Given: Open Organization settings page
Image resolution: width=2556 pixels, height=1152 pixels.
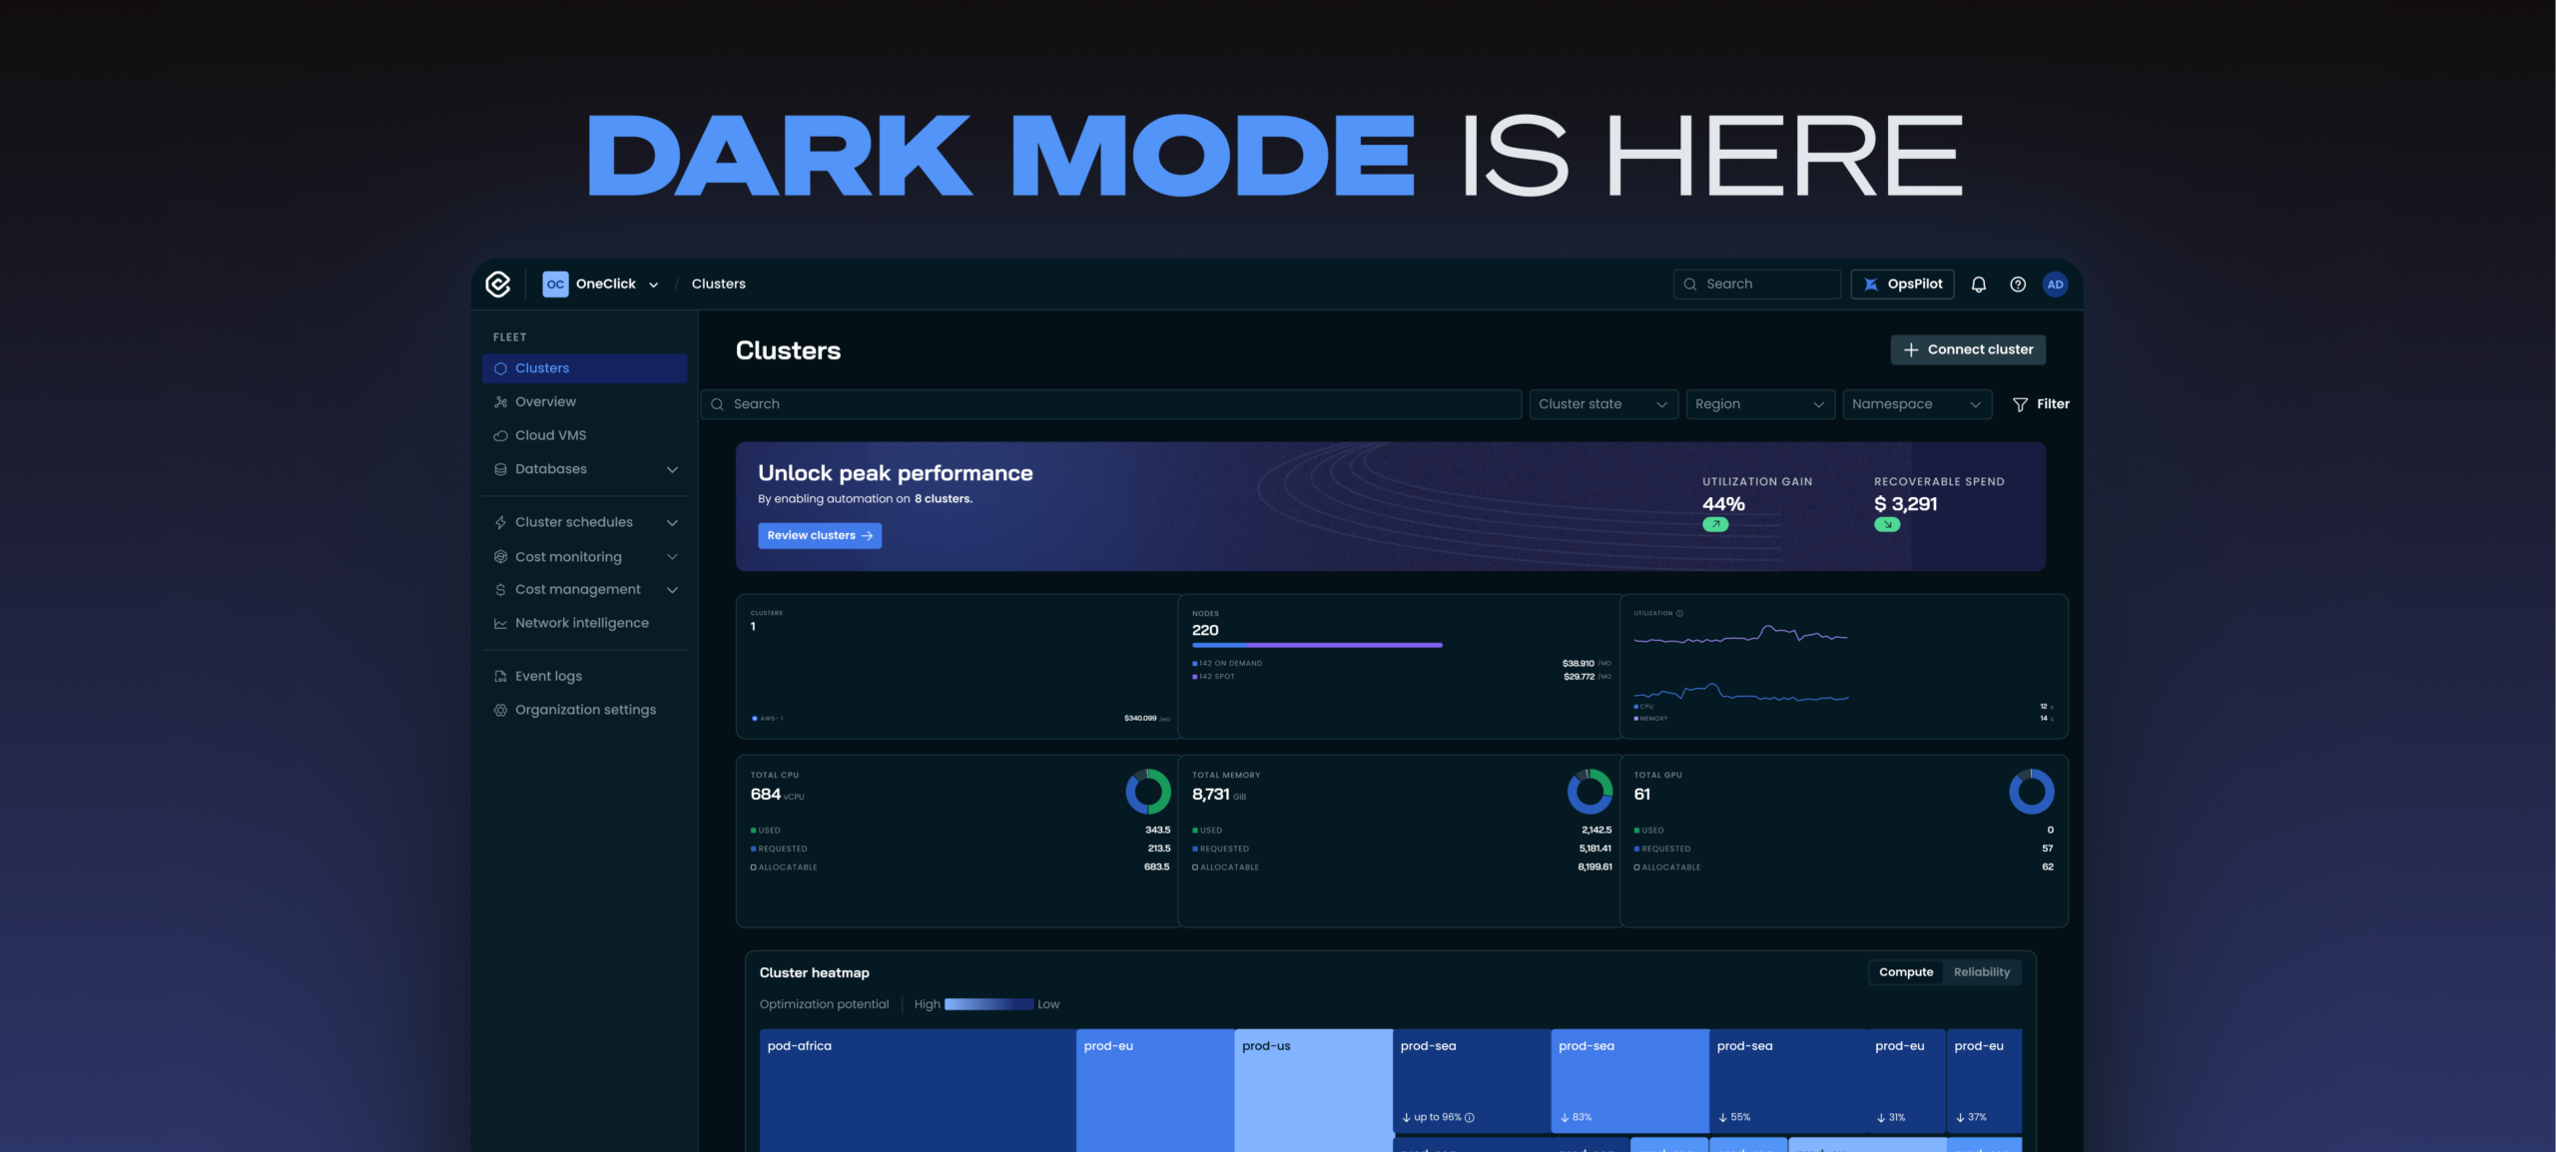Looking at the screenshot, I should [x=584, y=711].
